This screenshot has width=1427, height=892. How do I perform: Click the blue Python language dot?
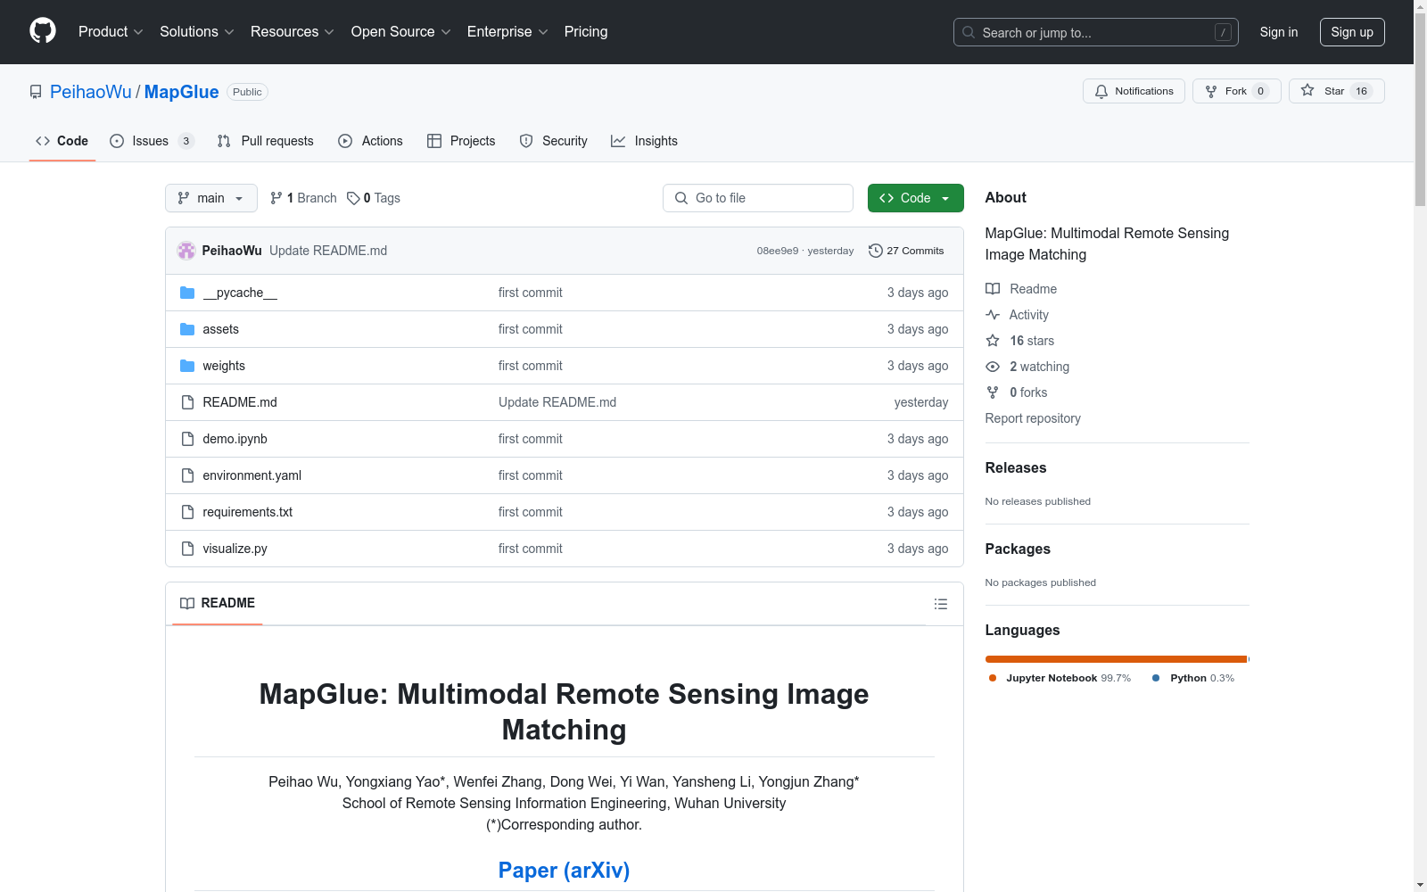pos(1156,678)
